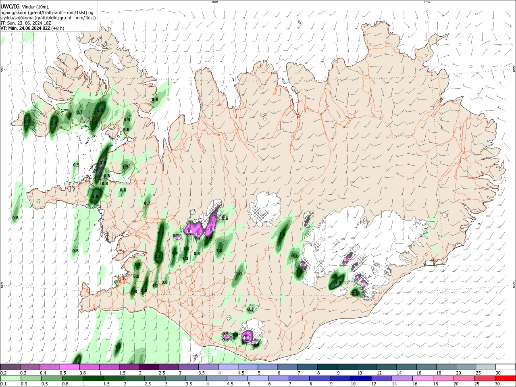Pick the dark blue swatch between 10 and 12, bottom scale
The height and width of the screenshot is (387, 516).
[x=361, y=378]
